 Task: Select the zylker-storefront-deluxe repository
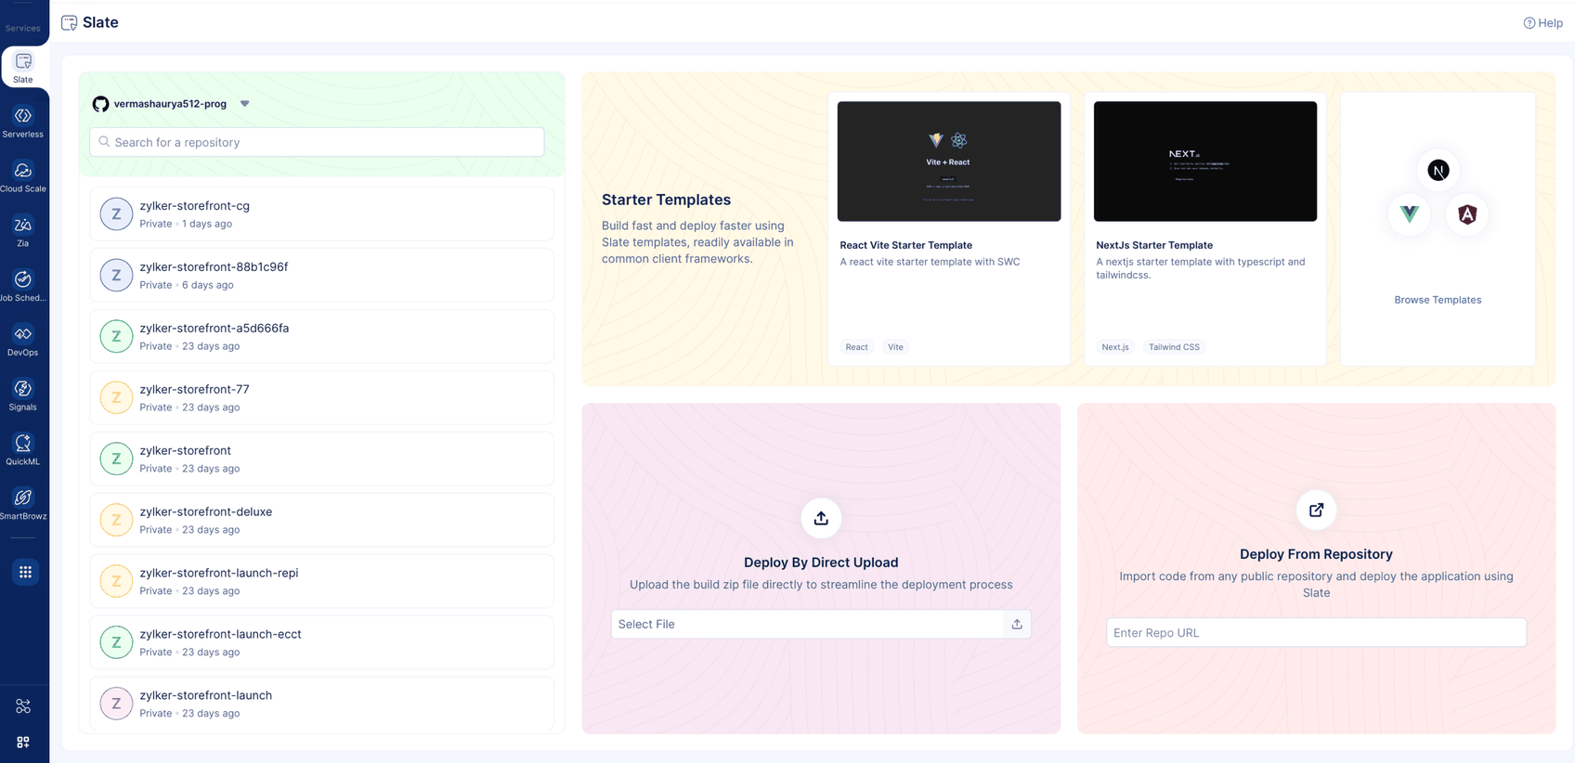pos(322,521)
